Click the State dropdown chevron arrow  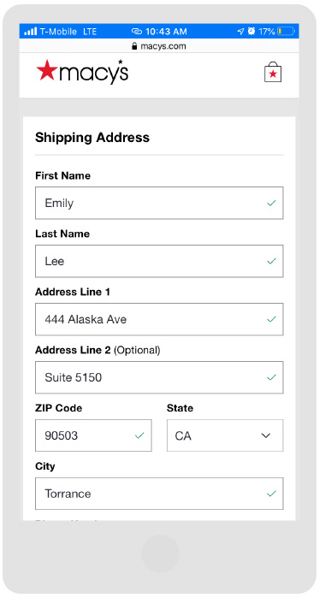tap(266, 435)
